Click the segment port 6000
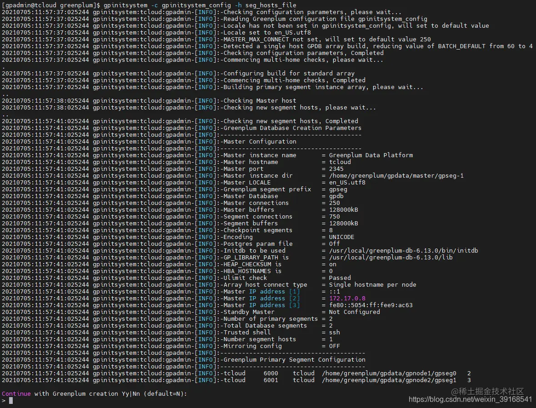Screen dimensions: 536x408 pyautogui.click(x=271, y=373)
